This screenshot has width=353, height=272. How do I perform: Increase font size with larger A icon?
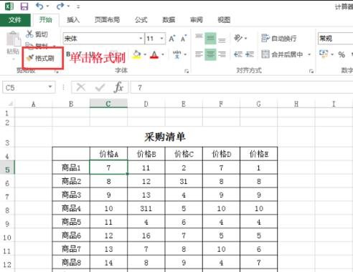[171, 39]
